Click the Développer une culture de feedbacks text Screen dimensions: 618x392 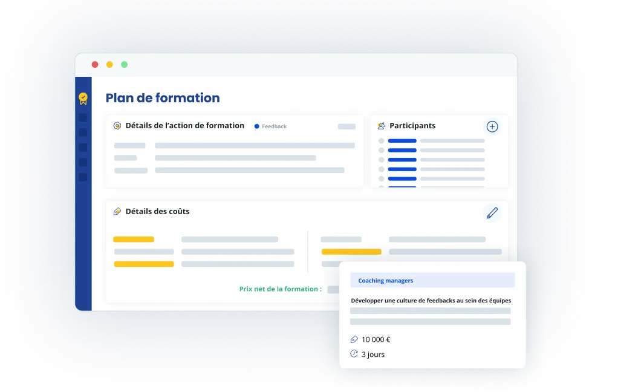coord(431,301)
